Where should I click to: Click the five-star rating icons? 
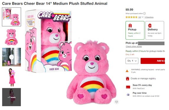click(x=131, y=17)
